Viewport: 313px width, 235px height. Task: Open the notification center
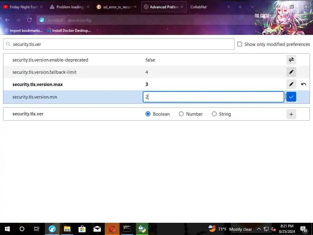coord(304,229)
